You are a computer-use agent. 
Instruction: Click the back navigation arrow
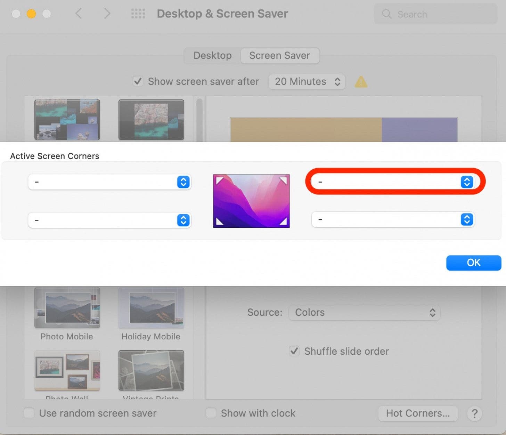79,14
